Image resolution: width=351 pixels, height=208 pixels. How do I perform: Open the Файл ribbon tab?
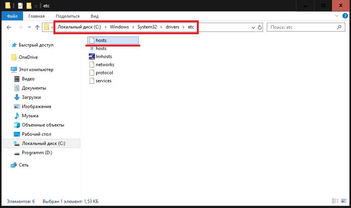[x=12, y=16]
